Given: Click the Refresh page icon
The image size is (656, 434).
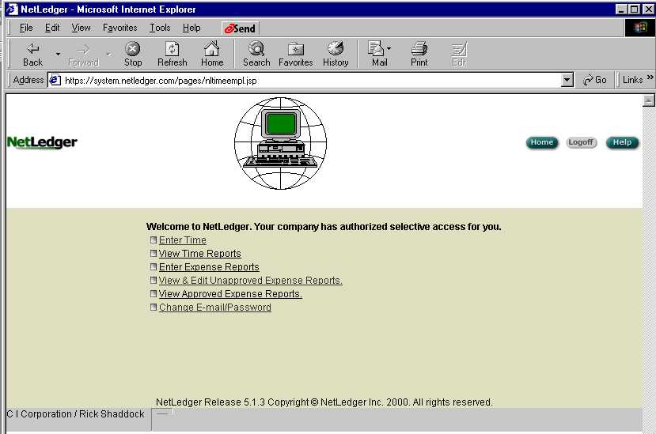Looking at the screenshot, I should pyautogui.click(x=172, y=49).
